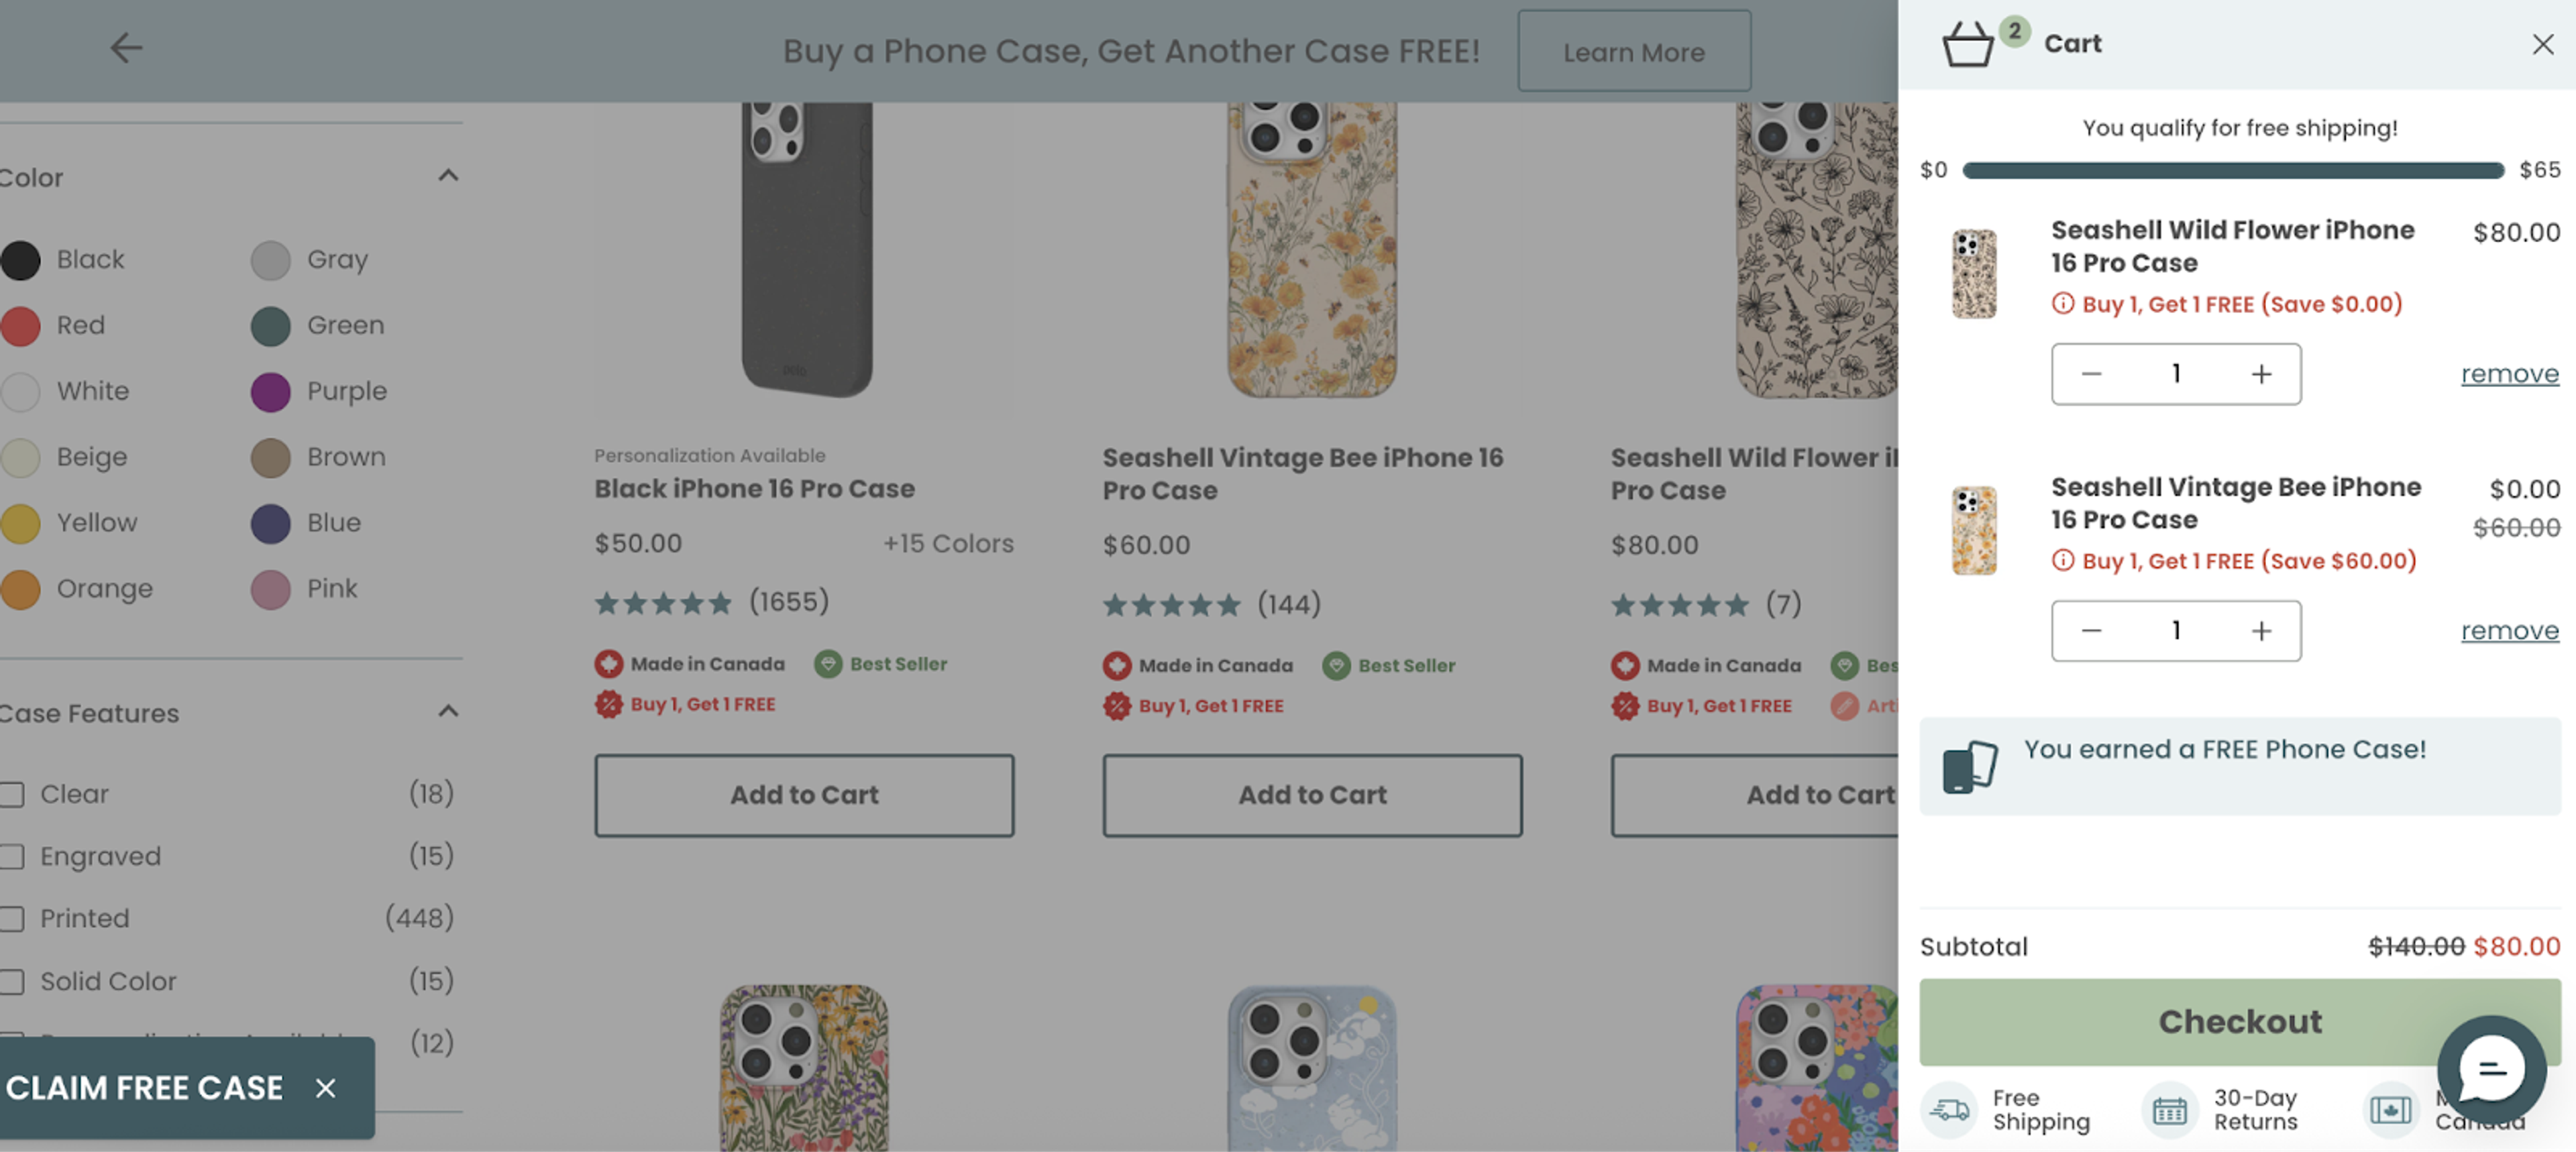Close the cart panel

pyautogui.click(x=2542, y=44)
